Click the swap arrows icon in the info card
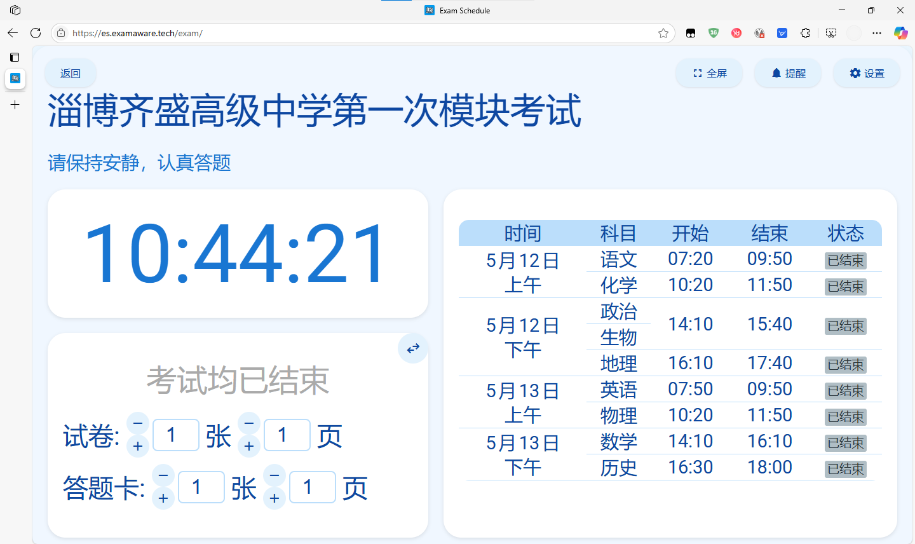This screenshot has width=915, height=544. point(413,348)
